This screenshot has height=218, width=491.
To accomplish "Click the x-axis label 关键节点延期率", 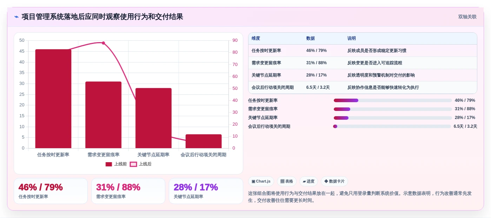I will pyautogui.click(x=153, y=155).
